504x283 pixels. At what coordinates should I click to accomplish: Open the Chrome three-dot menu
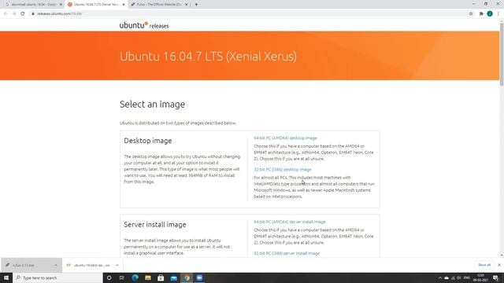click(498, 14)
